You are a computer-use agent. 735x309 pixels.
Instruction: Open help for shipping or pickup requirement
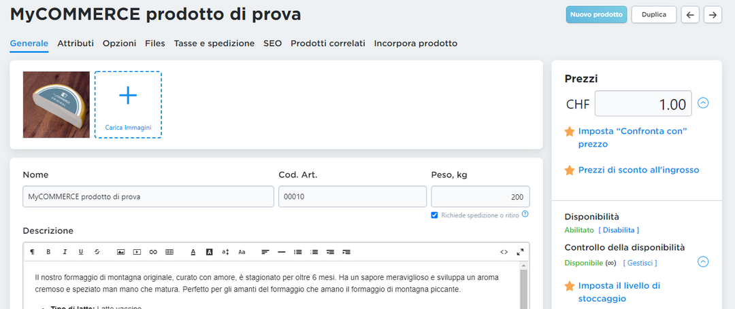[525, 215]
